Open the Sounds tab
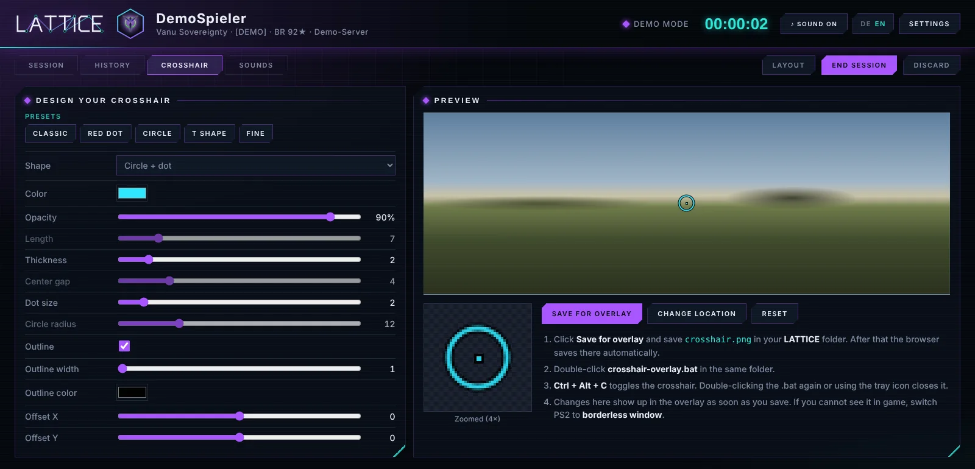 point(256,65)
